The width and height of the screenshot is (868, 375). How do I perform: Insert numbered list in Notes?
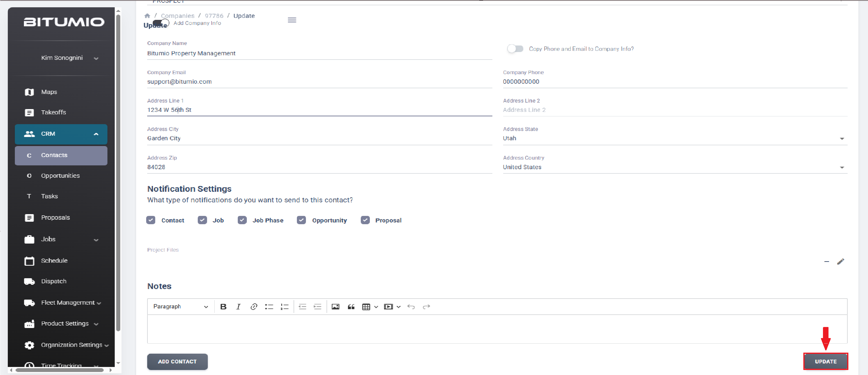[284, 307]
